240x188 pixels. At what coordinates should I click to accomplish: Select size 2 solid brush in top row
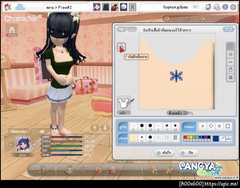134,127
